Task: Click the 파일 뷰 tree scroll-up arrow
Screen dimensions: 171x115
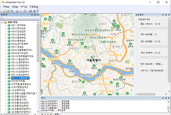Action: [38, 22]
